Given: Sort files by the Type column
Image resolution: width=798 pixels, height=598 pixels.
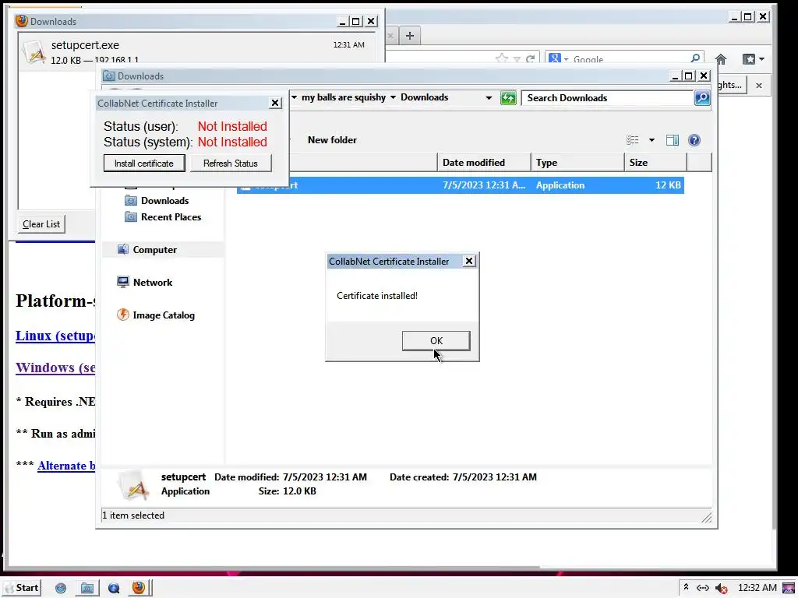Looking at the screenshot, I should point(577,163).
